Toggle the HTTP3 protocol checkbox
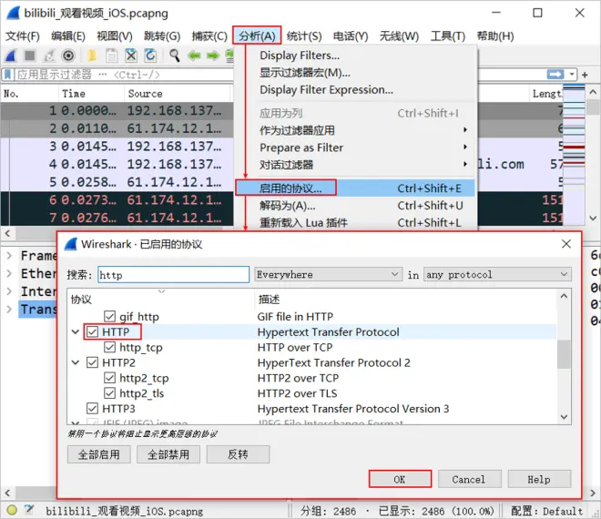 [92, 408]
